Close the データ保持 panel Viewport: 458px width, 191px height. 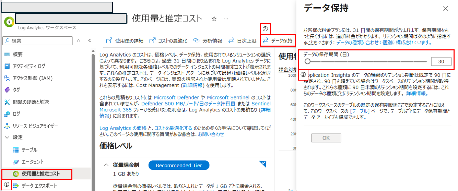[x=446, y=9]
